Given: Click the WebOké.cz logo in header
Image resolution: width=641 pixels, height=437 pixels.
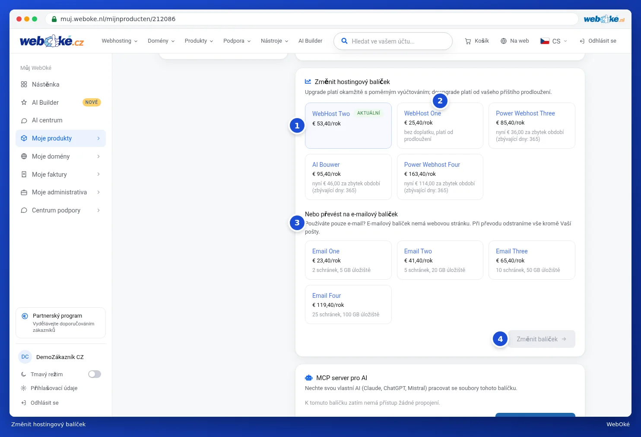Looking at the screenshot, I should coord(52,41).
